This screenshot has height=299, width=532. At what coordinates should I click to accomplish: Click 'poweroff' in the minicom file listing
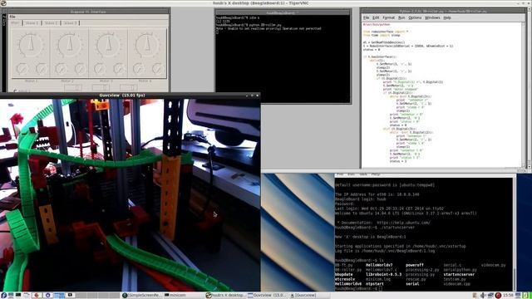click(x=415, y=265)
